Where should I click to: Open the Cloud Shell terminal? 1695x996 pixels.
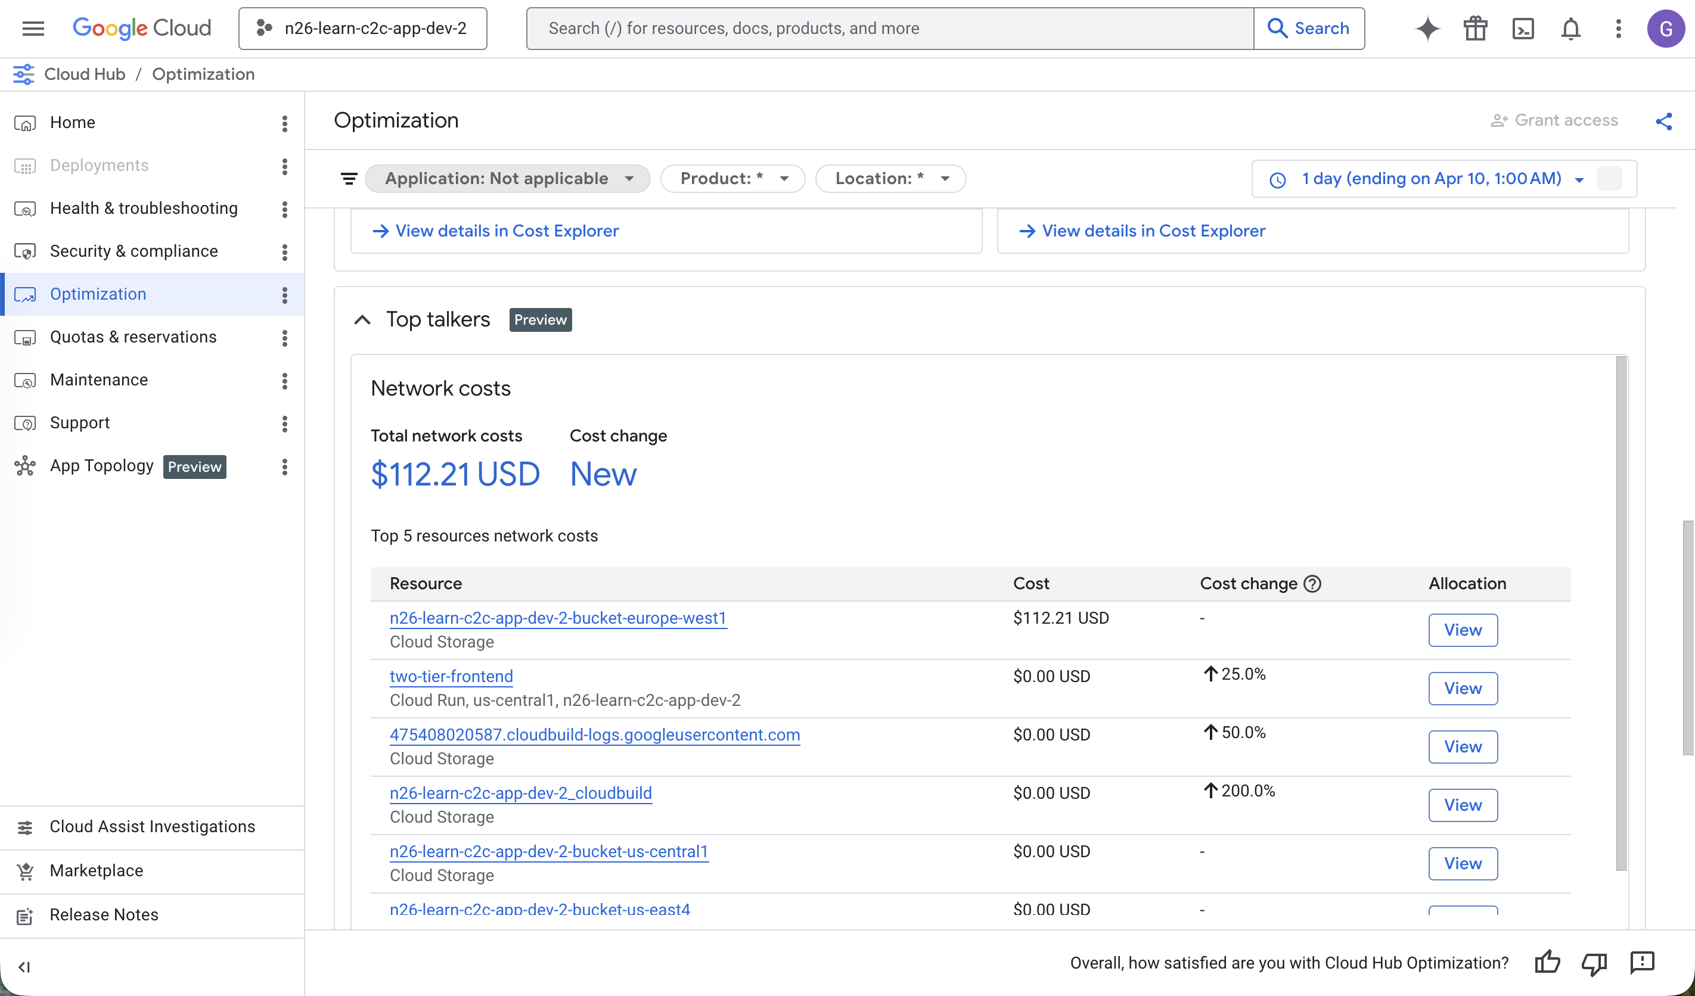coord(1523,28)
